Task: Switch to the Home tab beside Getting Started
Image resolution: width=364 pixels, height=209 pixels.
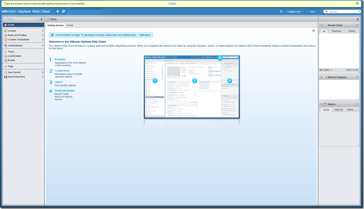Action: (70, 25)
